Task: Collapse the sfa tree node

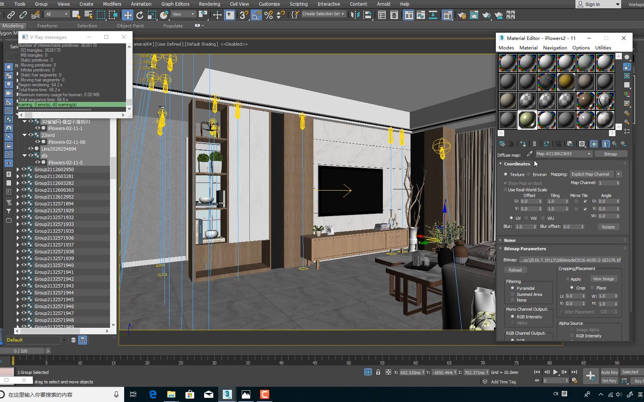Action: (x=24, y=156)
